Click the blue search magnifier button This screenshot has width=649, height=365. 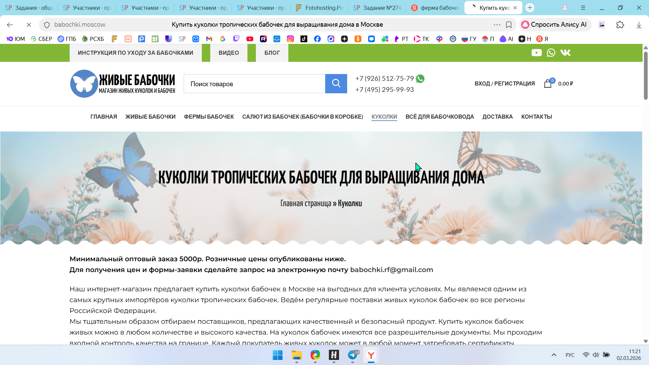(x=336, y=83)
